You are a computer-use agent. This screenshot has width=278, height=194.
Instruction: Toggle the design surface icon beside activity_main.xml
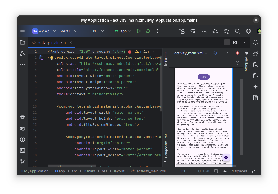(x=215, y=53)
